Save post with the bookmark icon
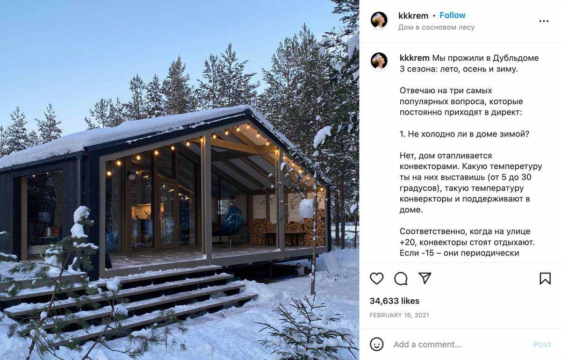561x360 pixels. 545,279
